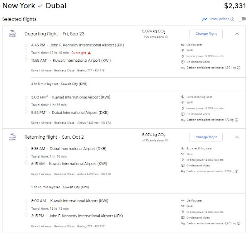Click Returning flight · Sun, Oct 2 header
The image size is (247, 234).
pyautogui.click(x=54, y=137)
